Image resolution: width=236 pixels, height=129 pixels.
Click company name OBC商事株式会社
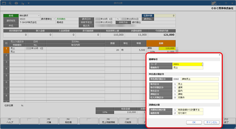coord(222,8)
